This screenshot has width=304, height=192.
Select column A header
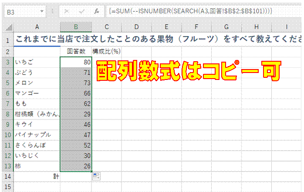click(37, 27)
